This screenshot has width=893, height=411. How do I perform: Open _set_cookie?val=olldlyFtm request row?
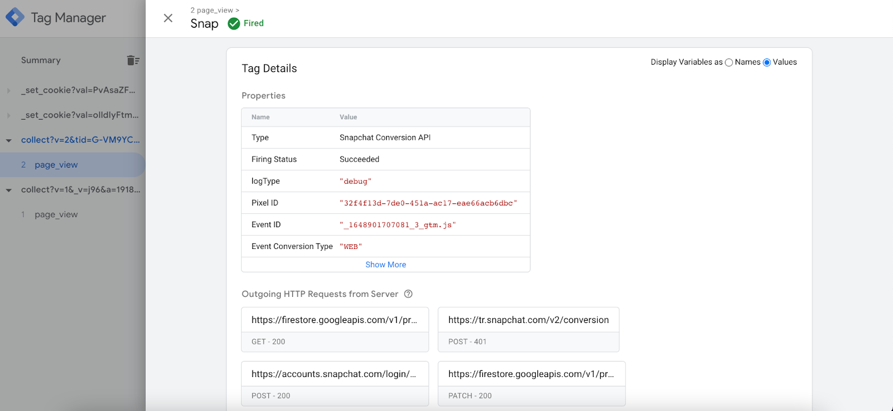click(x=80, y=115)
